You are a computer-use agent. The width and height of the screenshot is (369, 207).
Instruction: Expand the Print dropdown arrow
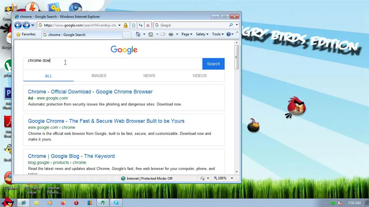177,34
